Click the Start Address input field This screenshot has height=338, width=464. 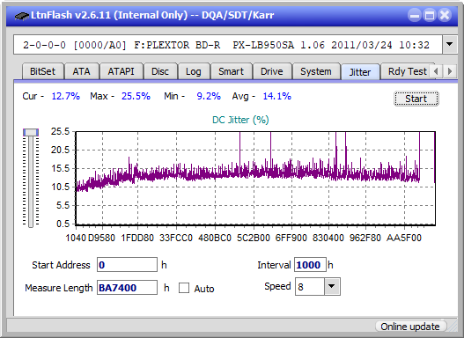click(x=128, y=264)
